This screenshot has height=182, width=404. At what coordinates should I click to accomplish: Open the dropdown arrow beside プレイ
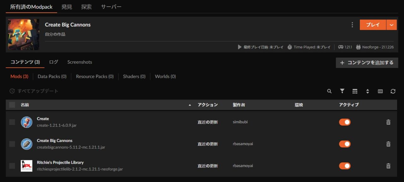(391, 25)
